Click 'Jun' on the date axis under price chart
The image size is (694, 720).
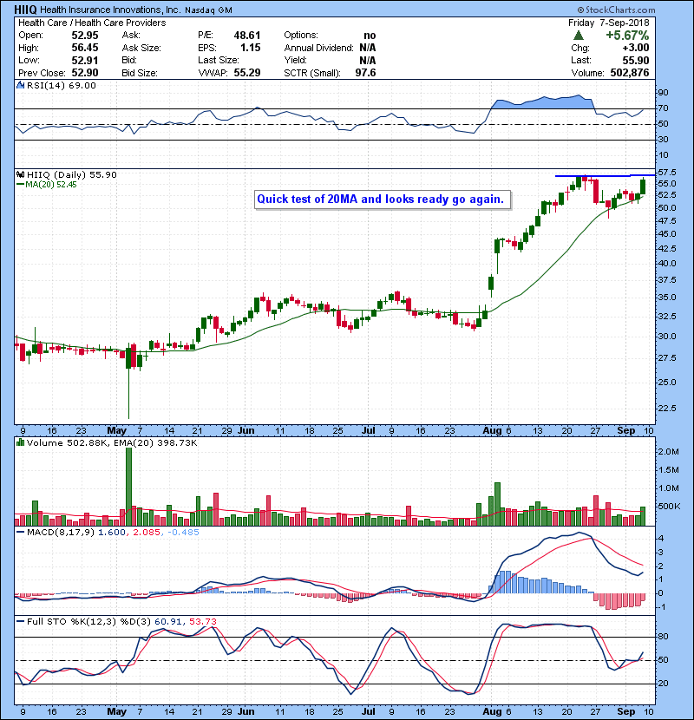tap(246, 431)
